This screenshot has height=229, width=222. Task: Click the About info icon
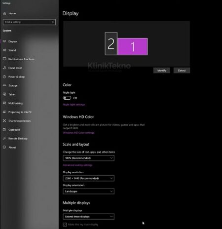(4, 147)
